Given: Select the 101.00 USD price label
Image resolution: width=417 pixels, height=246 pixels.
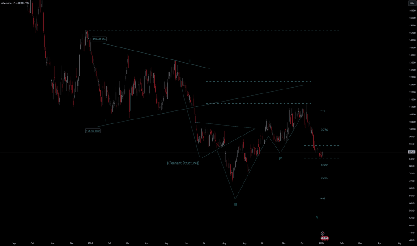Looking at the screenshot, I should click(93, 131).
